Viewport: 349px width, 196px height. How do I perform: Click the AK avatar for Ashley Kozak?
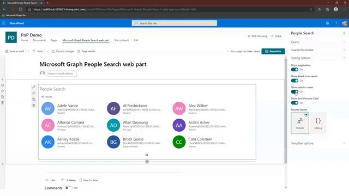[48, 142]
